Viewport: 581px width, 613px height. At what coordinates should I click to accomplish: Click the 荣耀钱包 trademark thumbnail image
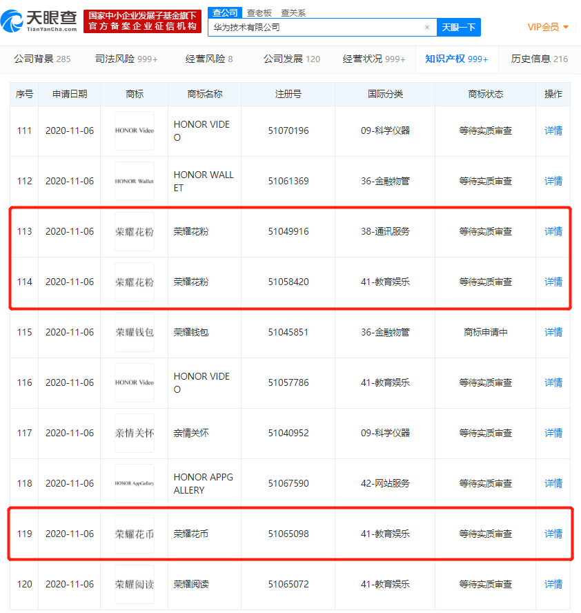point(135,332)
